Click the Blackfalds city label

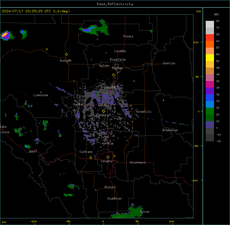(x=118, y=60)
